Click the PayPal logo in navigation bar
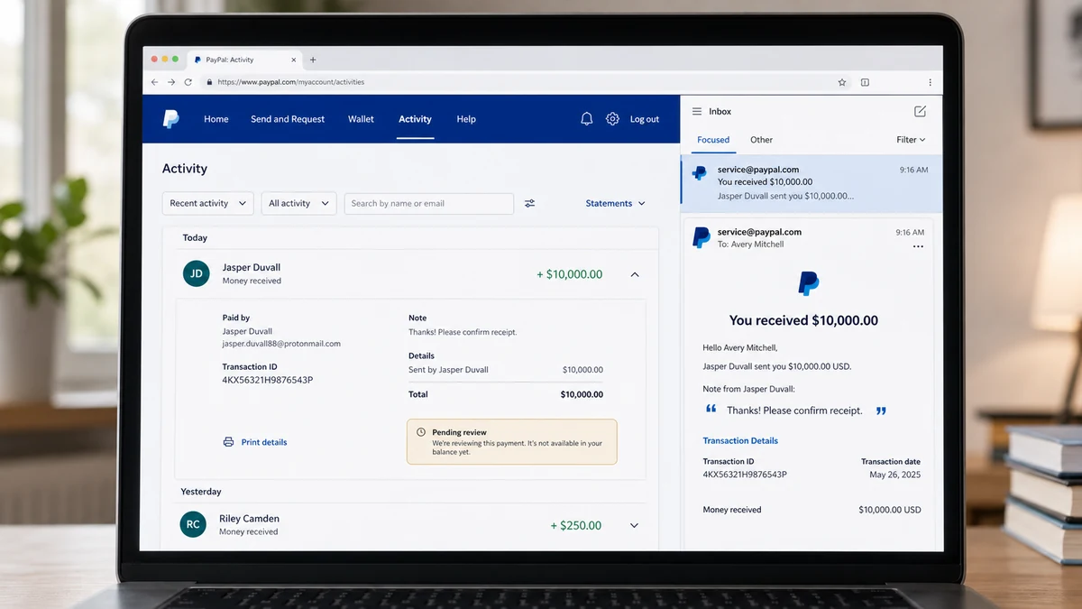 click(170, 119)
